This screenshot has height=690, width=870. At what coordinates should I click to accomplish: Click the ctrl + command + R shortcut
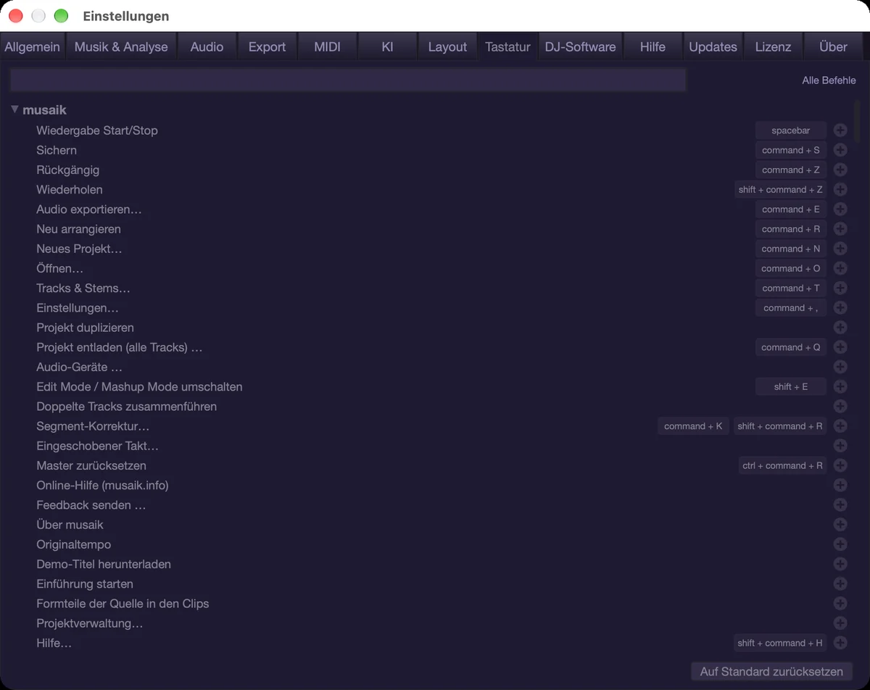pyautogui.click(x=782, y=465)
